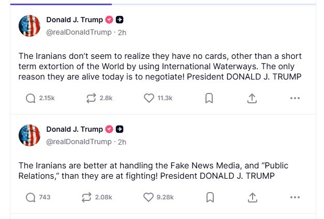
Task: Bookmark the first post
Action: (x=209, y=98)
